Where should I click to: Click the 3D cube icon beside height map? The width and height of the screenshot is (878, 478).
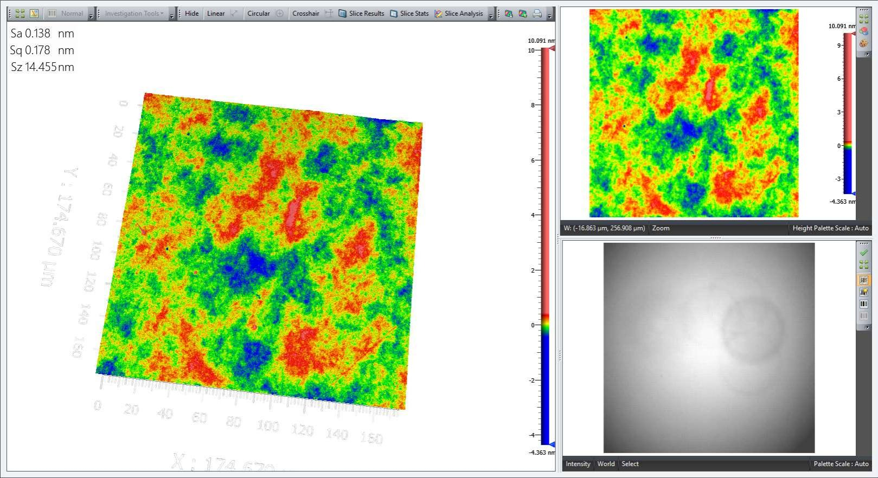863,31
